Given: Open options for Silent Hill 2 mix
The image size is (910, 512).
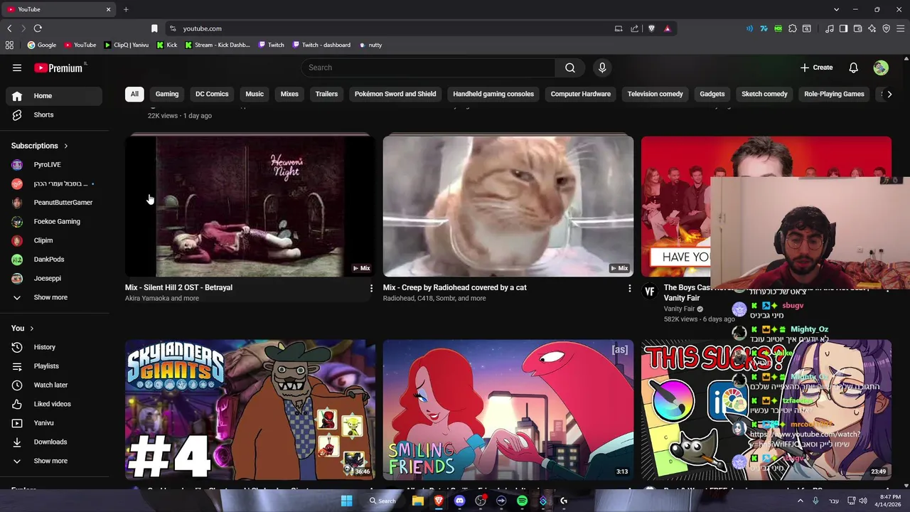Looking at the screenshot, I should (x=371, y=288).
